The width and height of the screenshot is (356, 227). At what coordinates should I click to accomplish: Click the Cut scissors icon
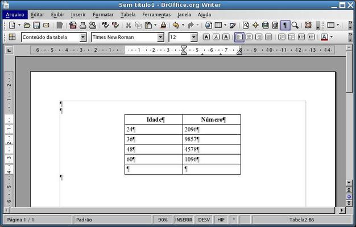(x=129, y=25)
